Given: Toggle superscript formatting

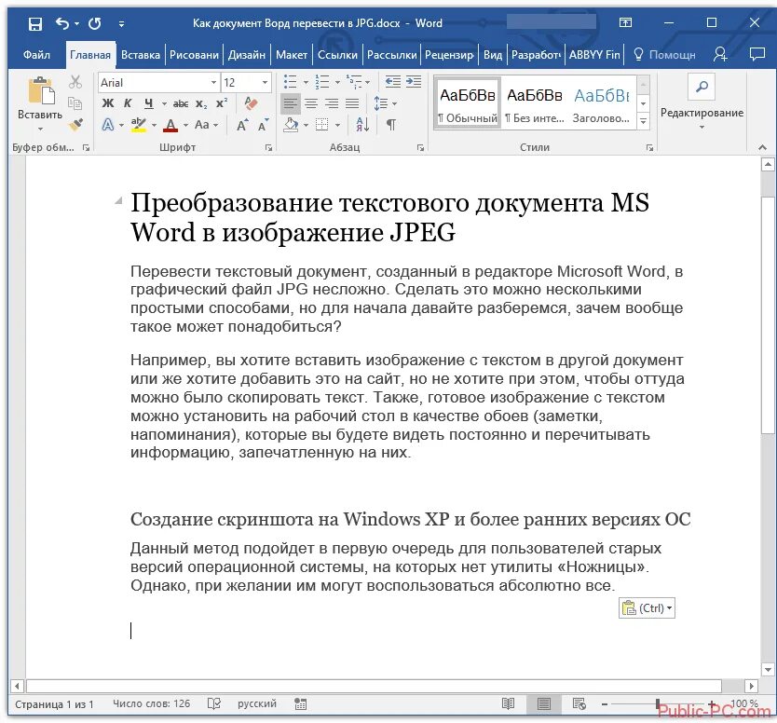Looking at the screenshot, I should [x=221, y=103].
